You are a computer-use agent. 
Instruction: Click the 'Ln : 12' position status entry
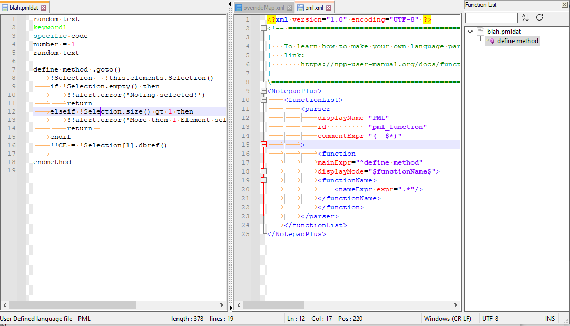(296, 319)
